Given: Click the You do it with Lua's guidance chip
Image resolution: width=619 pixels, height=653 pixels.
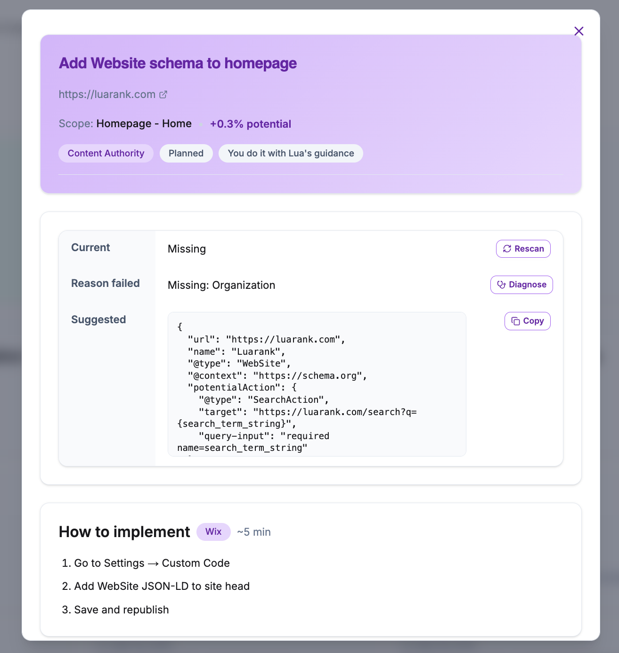Looking at the screenshot, I should 291,153.
